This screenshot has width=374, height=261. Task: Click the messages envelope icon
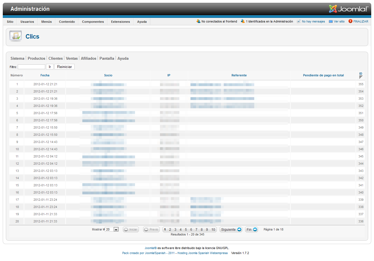(x=299, y=21)
